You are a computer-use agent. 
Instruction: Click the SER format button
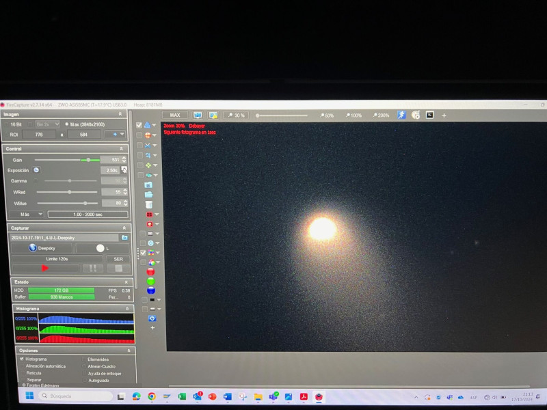pyautogui.click(x=118, y=259)
